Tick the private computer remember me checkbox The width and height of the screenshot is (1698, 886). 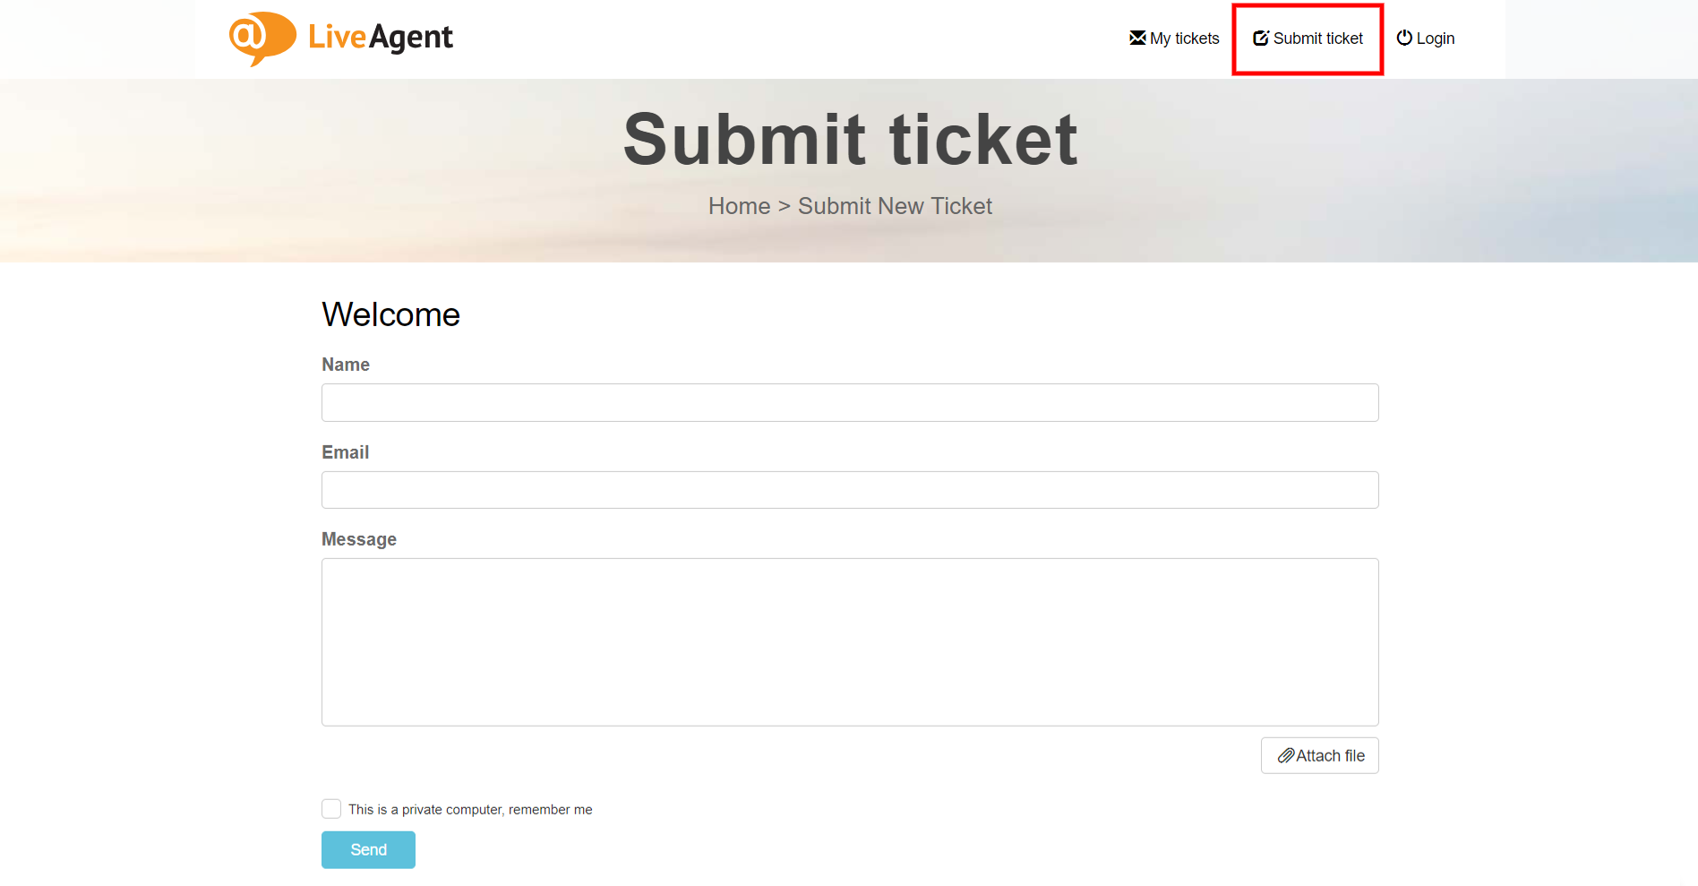coord(331,809)
